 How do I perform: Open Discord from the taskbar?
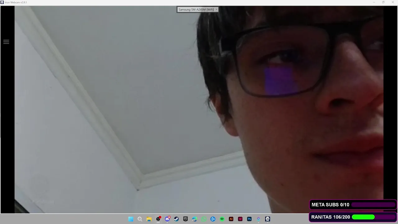tap(167, 219)
